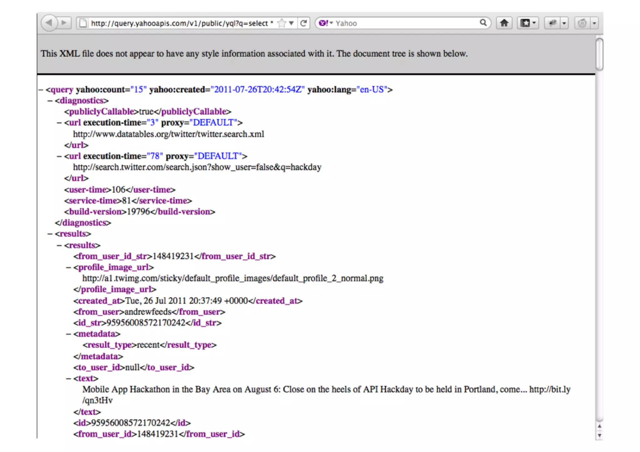Click the vertical scrollbar thumb

pyautogui.click(x=599, y=54)
